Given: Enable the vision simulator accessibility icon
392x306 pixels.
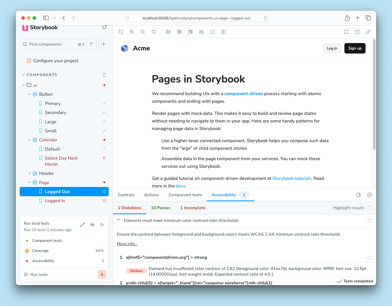Looking at the screenshot, I should click(x=223, y=32).
